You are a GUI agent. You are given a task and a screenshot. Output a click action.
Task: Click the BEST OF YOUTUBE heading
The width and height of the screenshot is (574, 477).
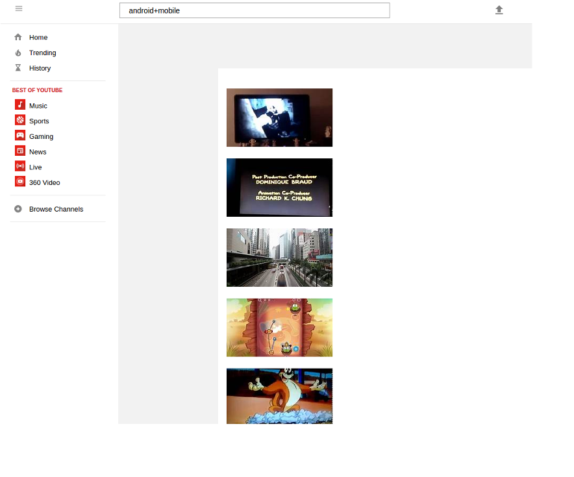tap(38, 90)
